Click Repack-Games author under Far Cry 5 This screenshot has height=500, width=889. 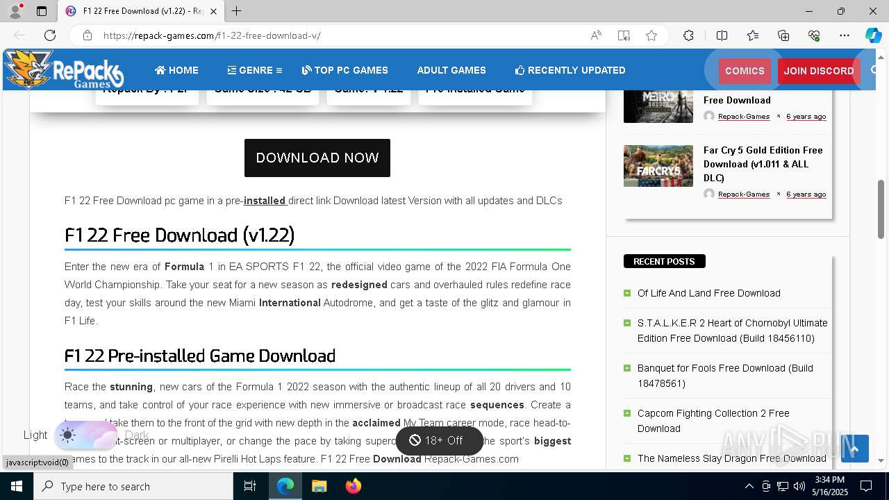[744, 194]
